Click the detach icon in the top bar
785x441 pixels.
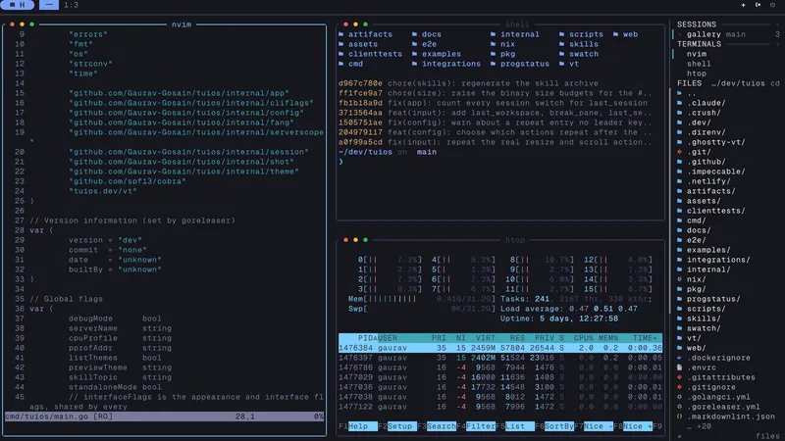[x=758, y=5]
